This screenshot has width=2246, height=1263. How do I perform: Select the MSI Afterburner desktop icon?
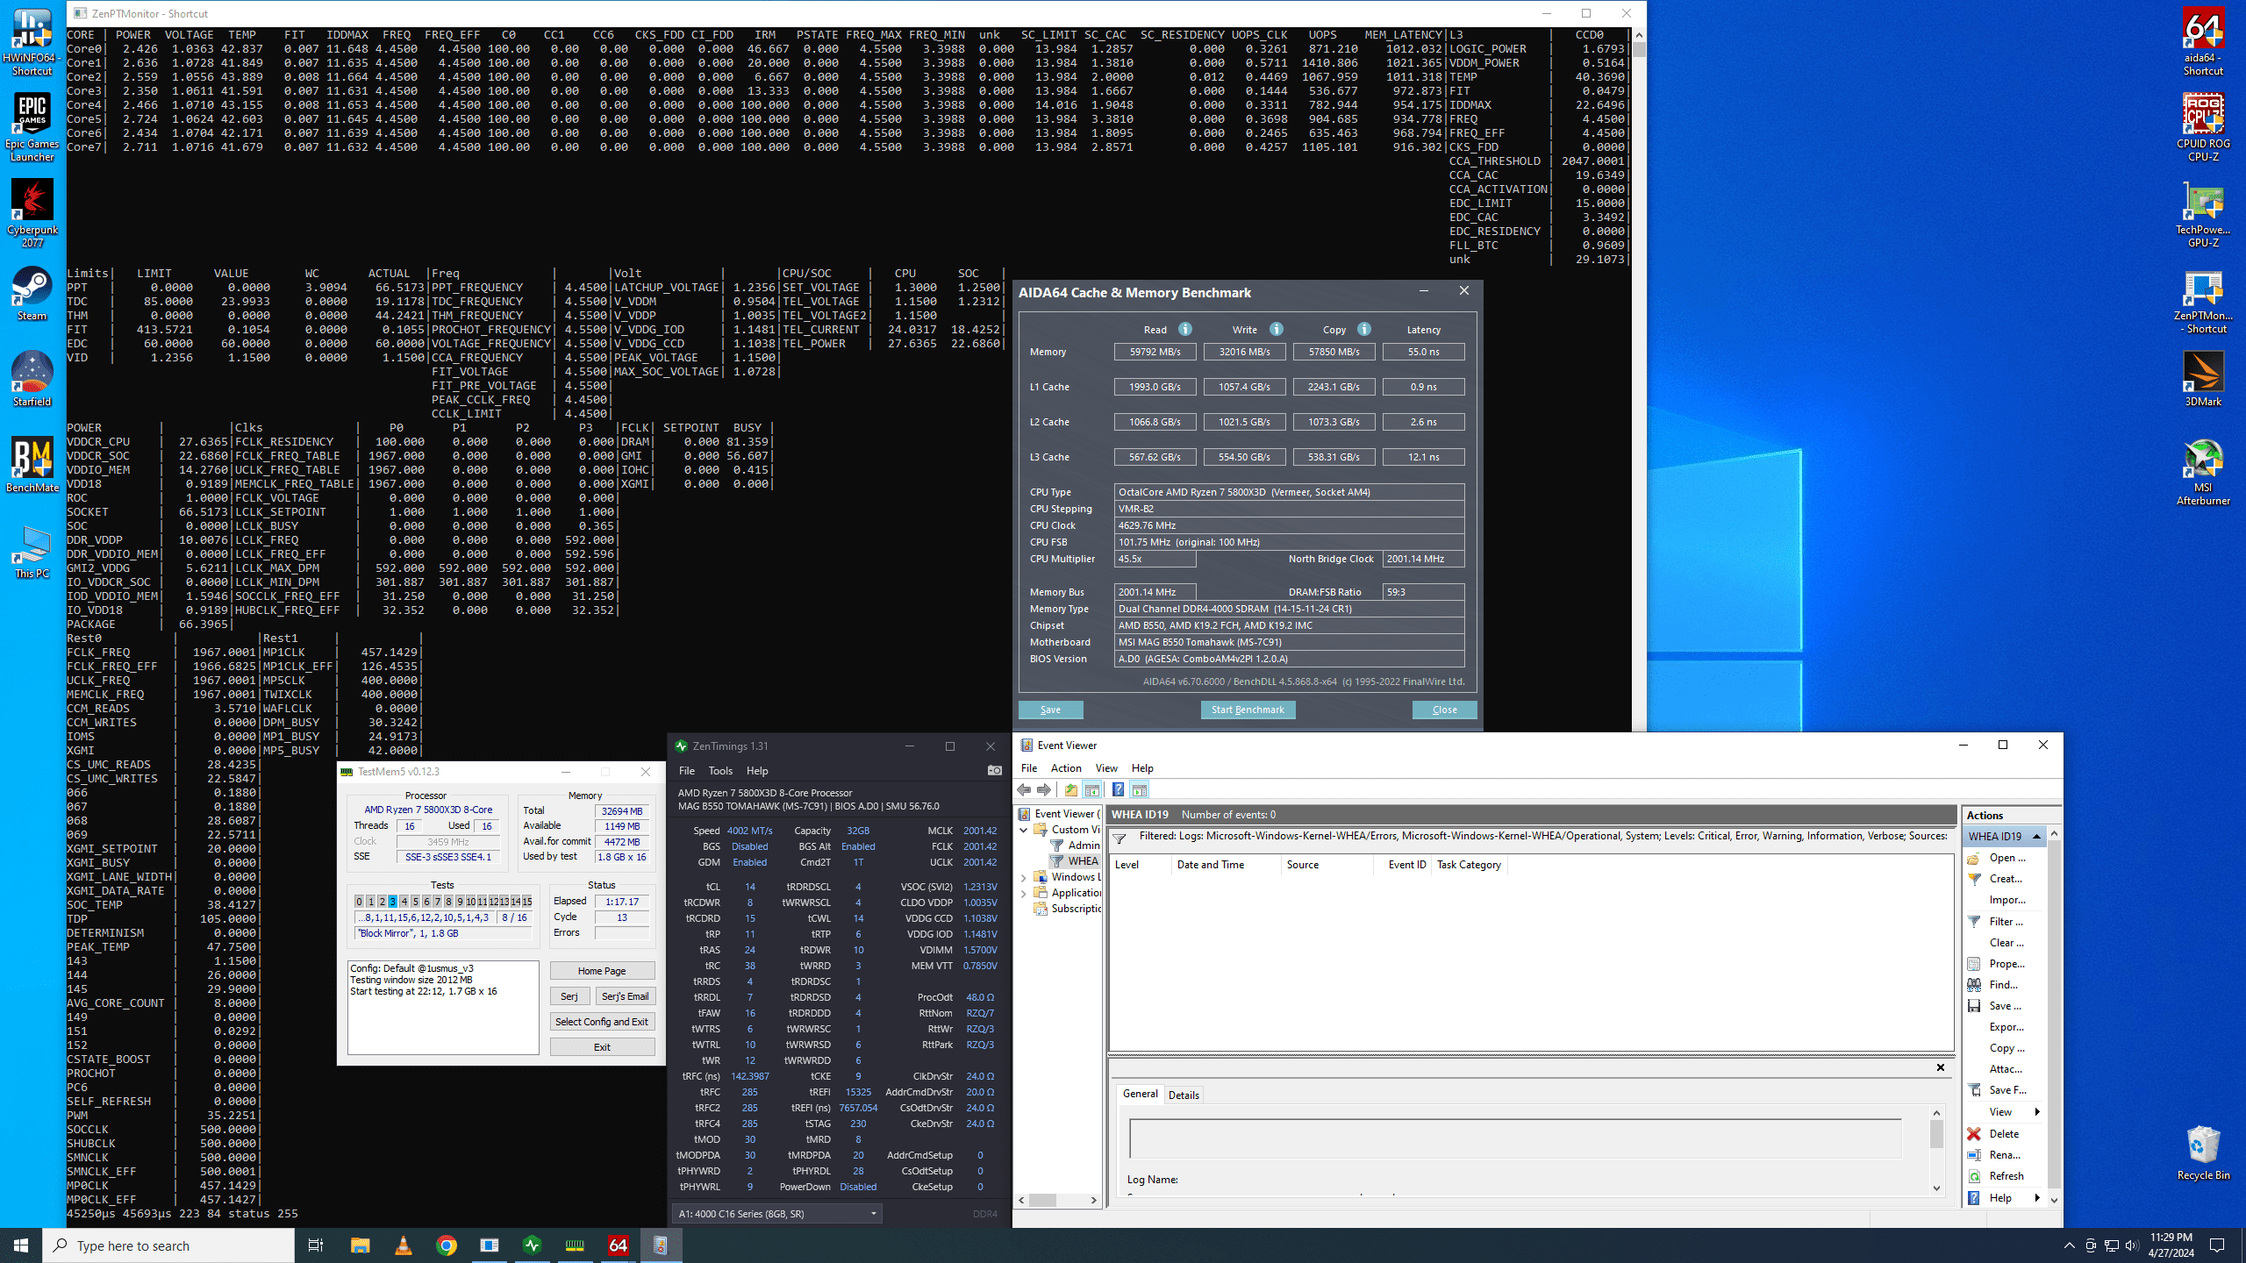(2203, 472)
